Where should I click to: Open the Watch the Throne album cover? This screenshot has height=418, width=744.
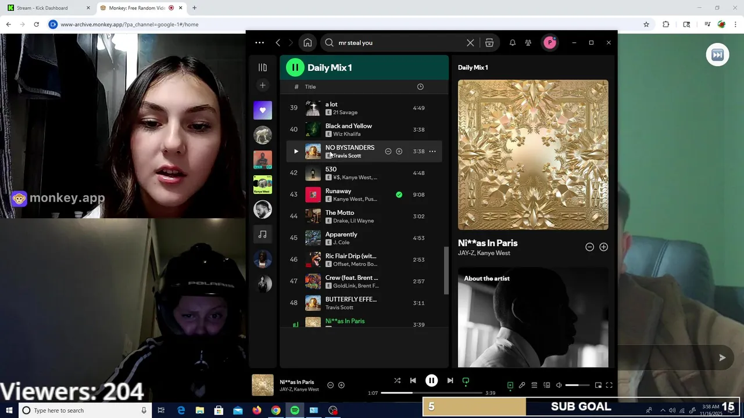click(x=533, y=155)
